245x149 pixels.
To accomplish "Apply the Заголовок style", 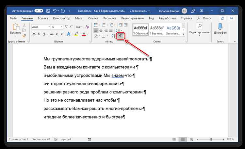I will point(173,30).
